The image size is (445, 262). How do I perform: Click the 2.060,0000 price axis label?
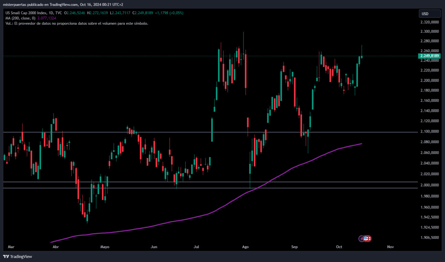(x=430, y=153)
